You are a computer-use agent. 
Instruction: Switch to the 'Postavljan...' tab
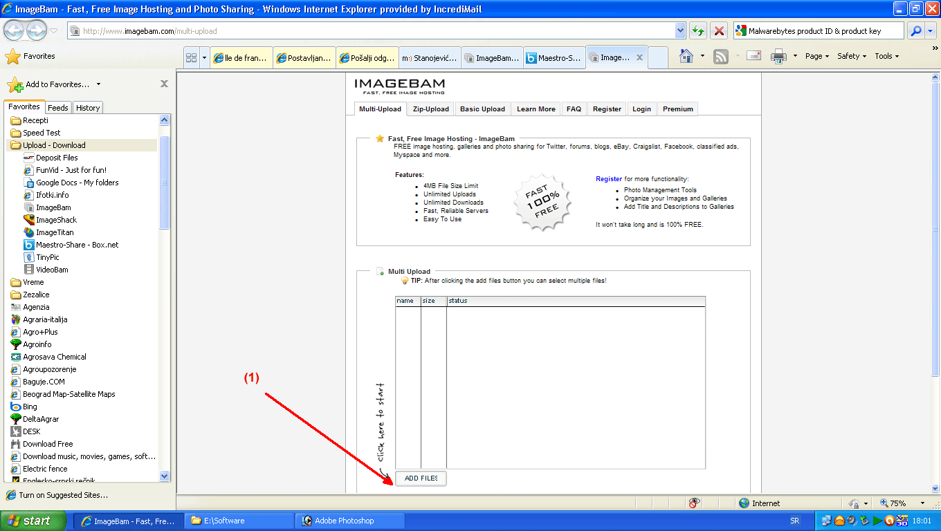tap(304, 58)
